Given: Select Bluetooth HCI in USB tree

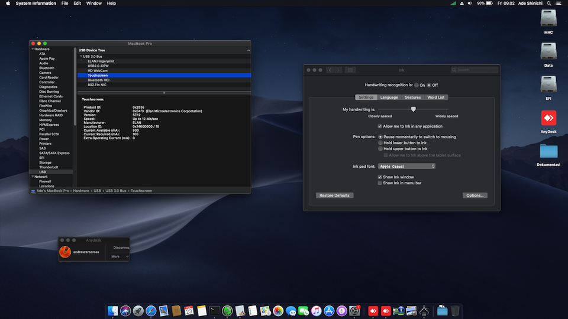Looking at the screenshot, I should [x=99, y=80].
